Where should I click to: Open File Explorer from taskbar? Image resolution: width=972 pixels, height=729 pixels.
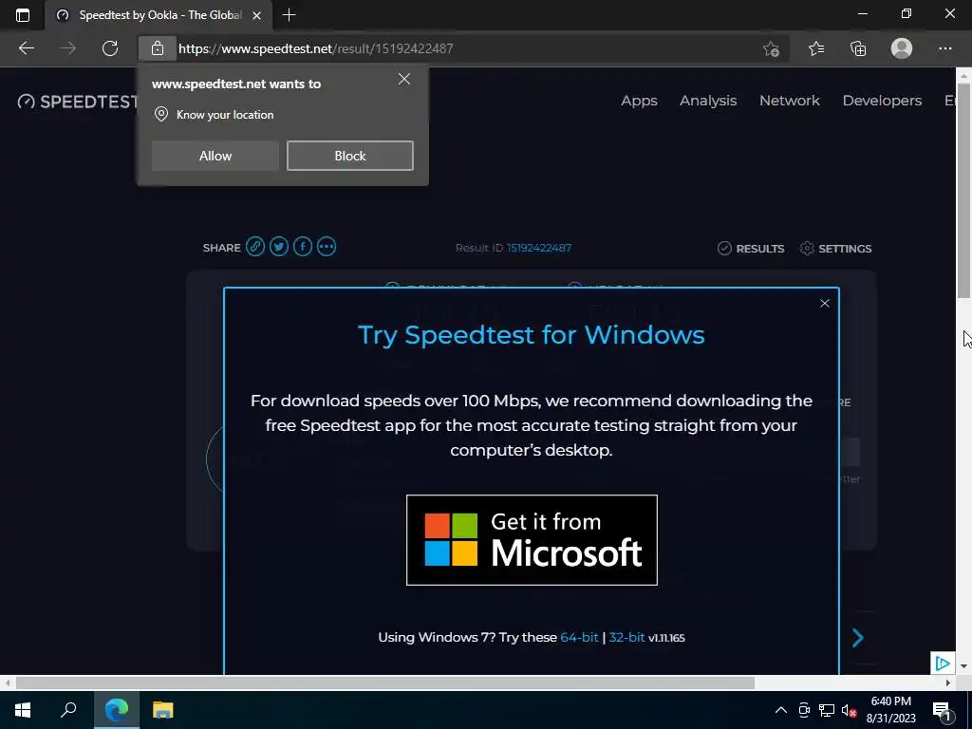click(x=163, y=710)
